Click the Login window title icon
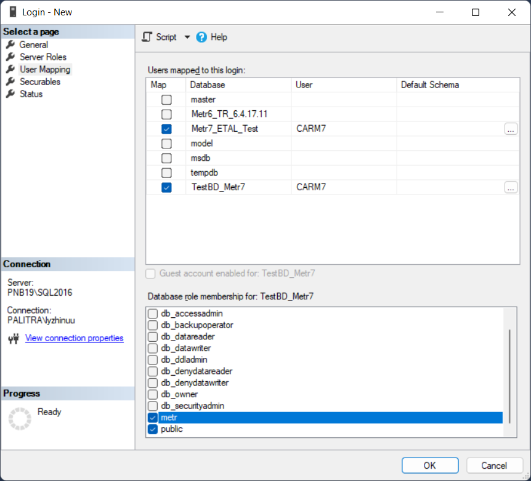This screenshot has width=531, height=481. point(13,12)
